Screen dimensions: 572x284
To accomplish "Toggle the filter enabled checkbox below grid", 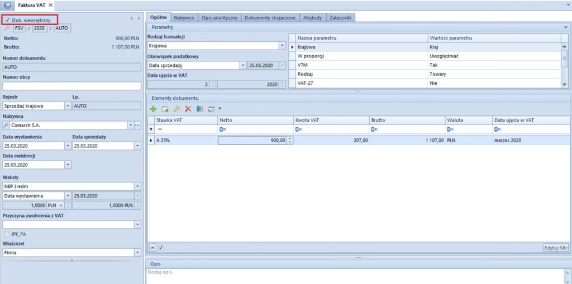I will pyautogui.click(x=160, y=247).
